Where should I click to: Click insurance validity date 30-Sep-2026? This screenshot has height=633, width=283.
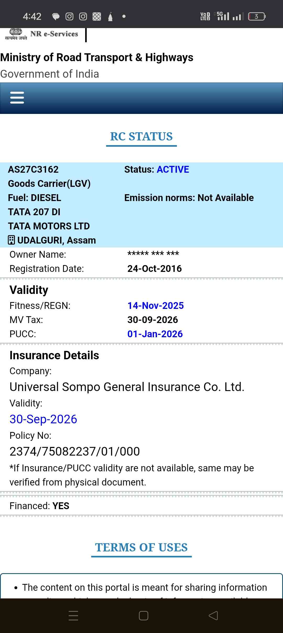[43, 419]
